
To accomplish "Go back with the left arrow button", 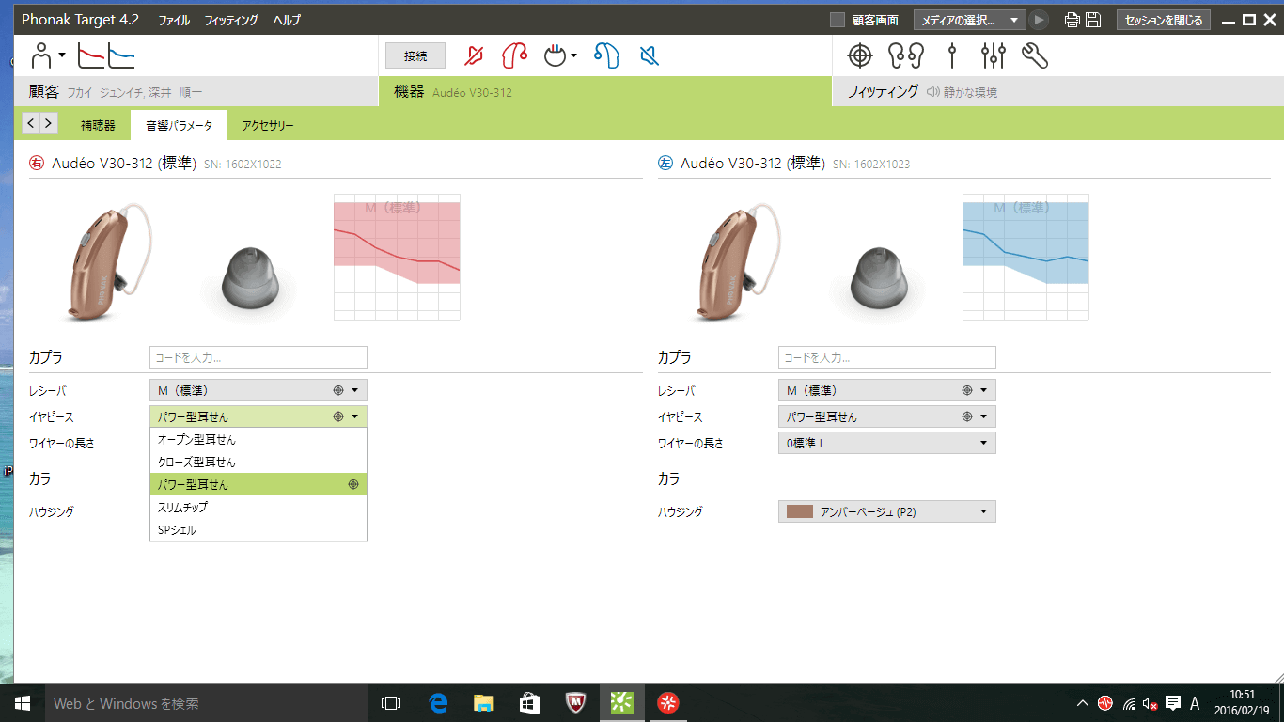I will pyautogui.click(x=31, y=123).
